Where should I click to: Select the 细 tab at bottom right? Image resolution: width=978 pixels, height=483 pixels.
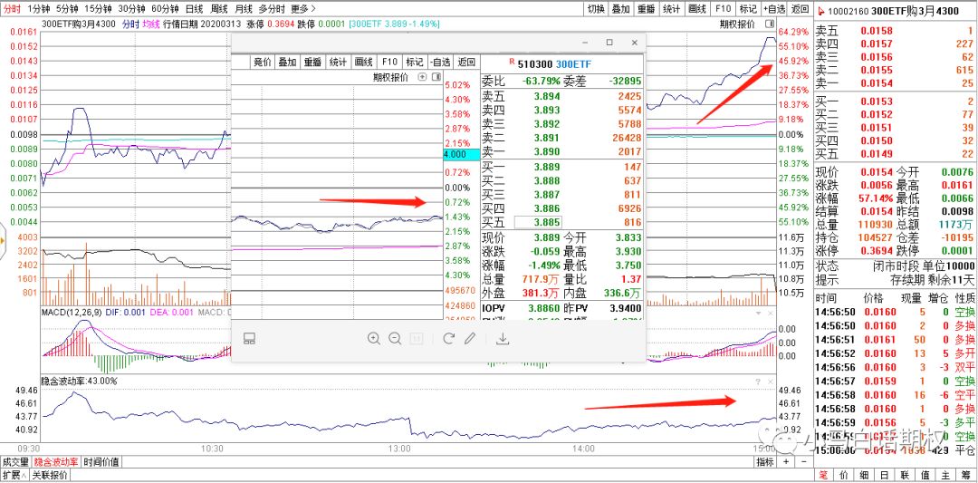(865, 476)
